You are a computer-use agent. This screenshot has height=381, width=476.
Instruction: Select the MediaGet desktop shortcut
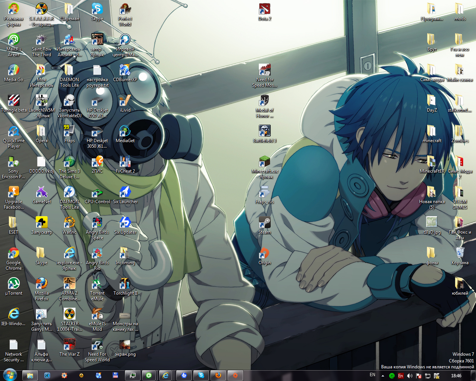(x=125, y=134)
